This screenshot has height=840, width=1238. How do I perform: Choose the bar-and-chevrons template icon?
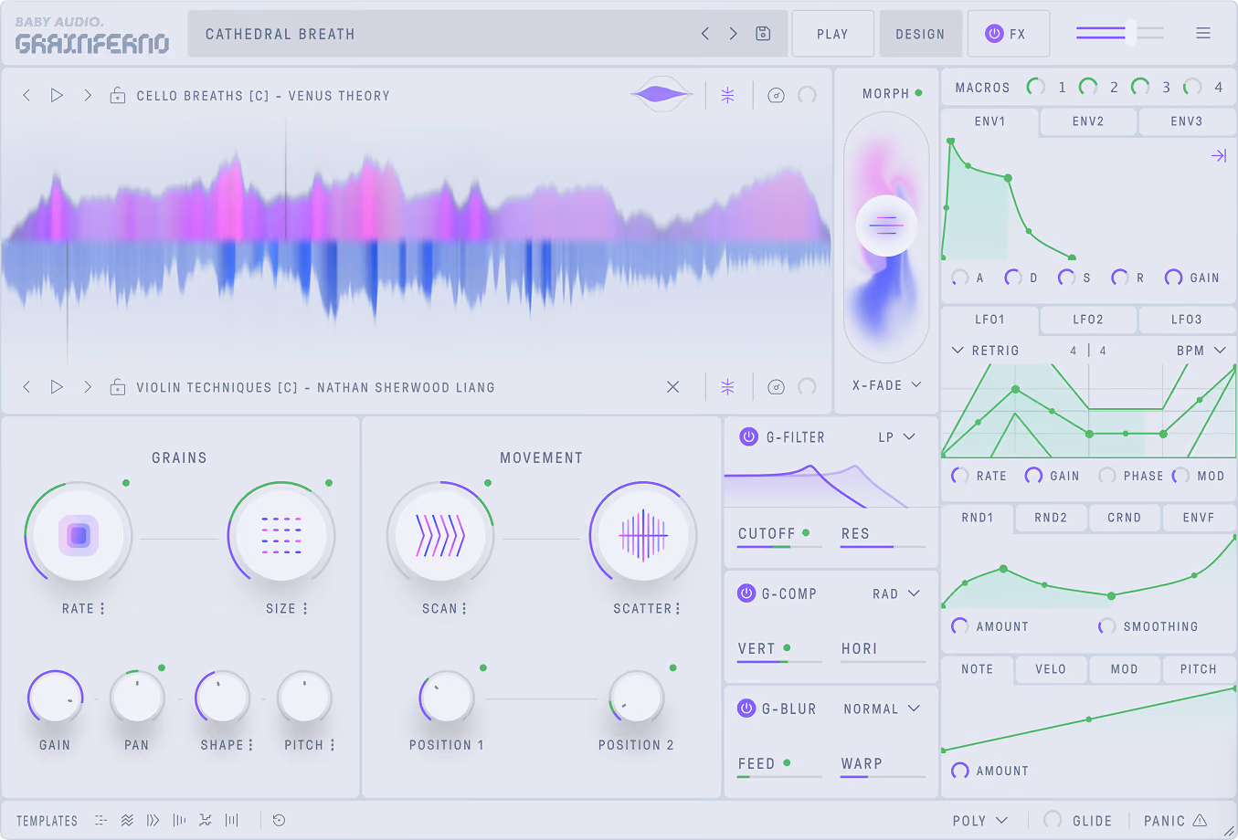coord(153,821)
